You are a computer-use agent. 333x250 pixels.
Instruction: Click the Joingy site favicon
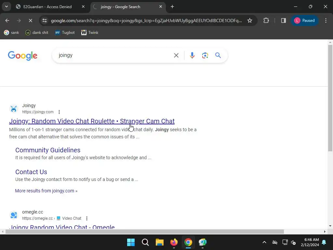[14, 109]
